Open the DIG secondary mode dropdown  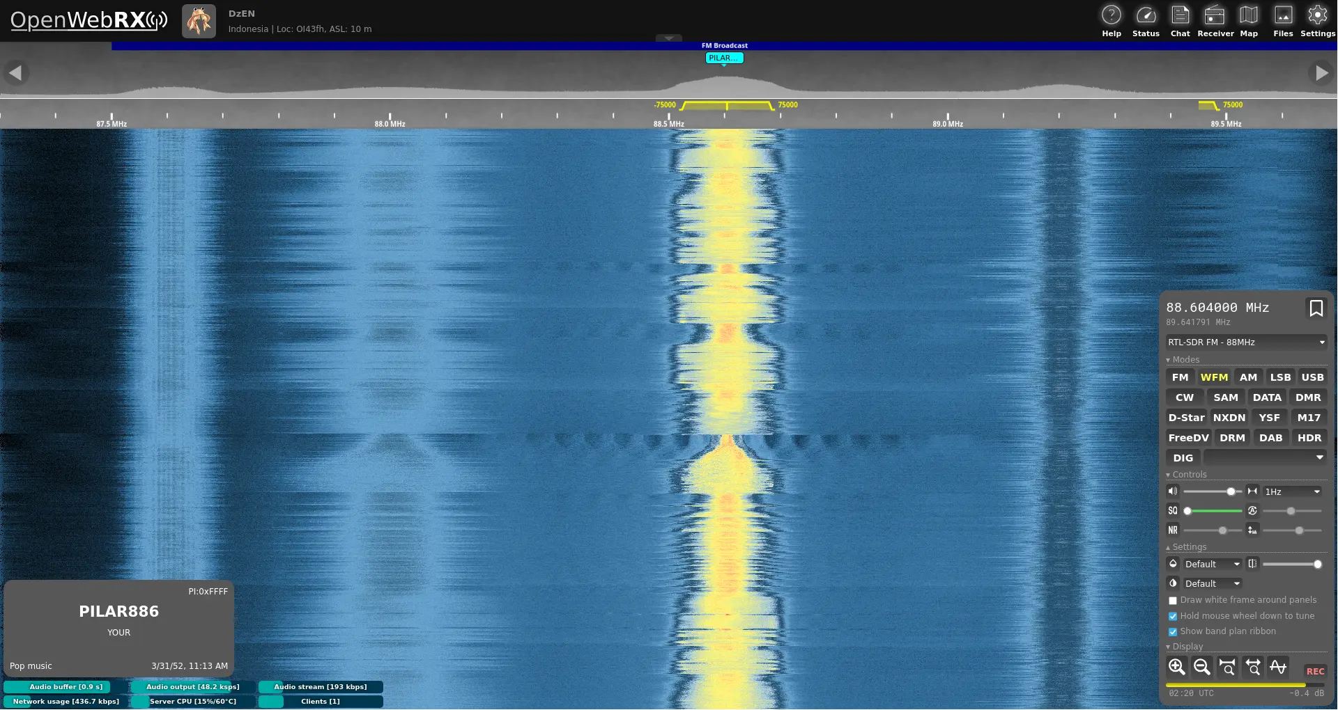point(1265,457)
